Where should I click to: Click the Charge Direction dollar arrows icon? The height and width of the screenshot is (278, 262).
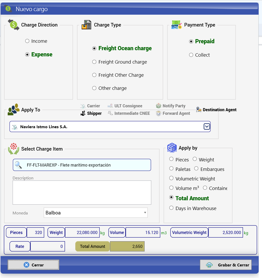pos(14,25)
